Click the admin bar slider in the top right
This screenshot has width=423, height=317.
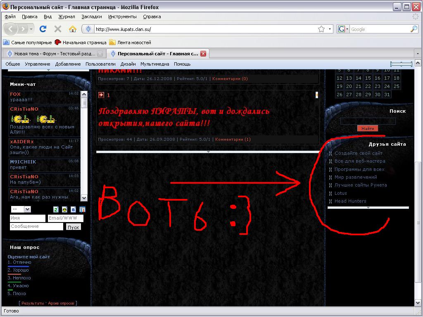pyautogui.click(x=401, y=64)
